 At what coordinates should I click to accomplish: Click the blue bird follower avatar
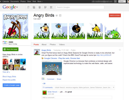11,61
